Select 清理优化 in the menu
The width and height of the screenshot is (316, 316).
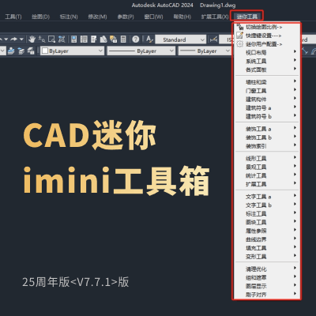coord(266,269)
